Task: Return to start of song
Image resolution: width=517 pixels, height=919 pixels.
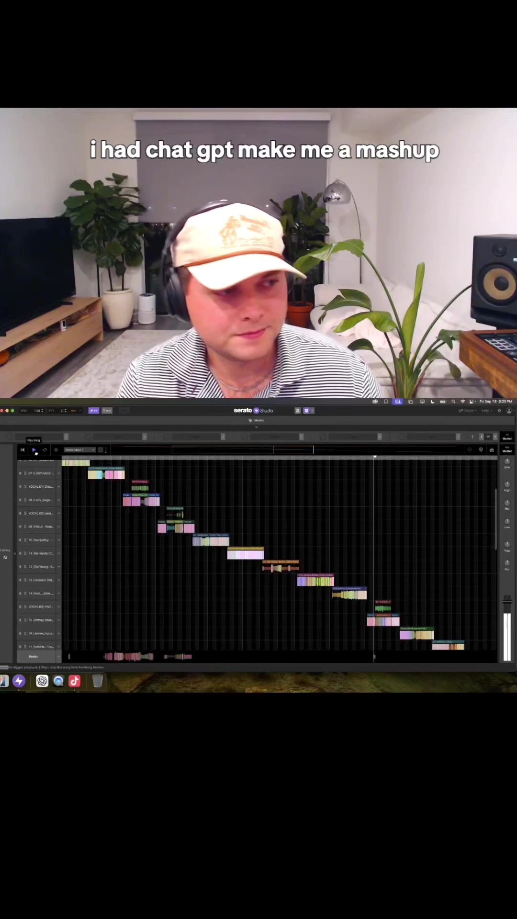Action: pos(22,450)
